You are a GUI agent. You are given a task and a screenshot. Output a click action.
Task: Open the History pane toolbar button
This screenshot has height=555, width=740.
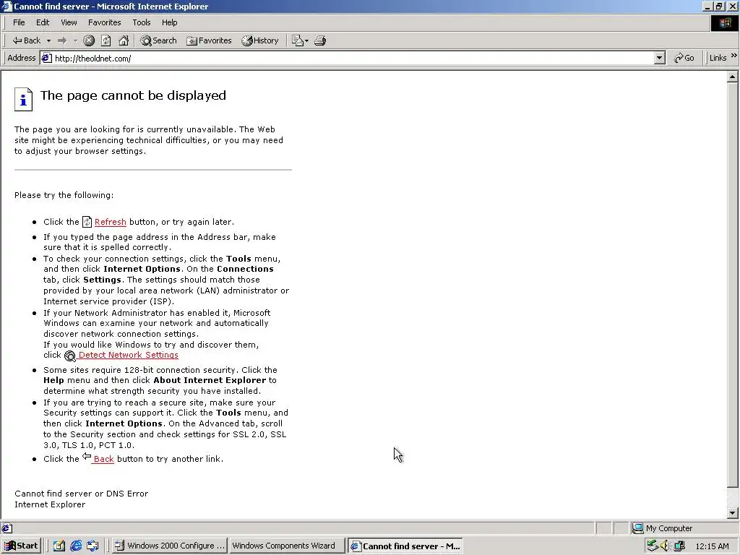(260, 40)
